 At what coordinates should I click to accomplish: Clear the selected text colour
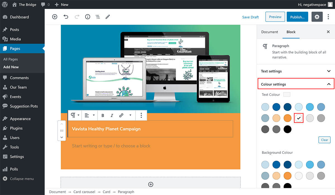(324, 140)
